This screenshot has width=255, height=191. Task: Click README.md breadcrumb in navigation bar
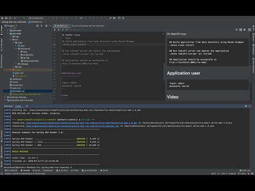(x=36, y=22)
